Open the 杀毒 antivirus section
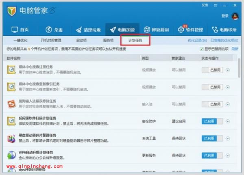 click(54, 30)
